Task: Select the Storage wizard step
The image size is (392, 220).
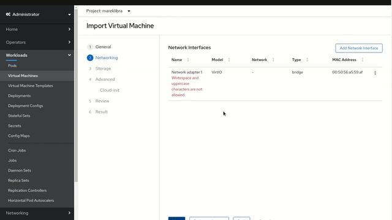Action: pos(103,68)
